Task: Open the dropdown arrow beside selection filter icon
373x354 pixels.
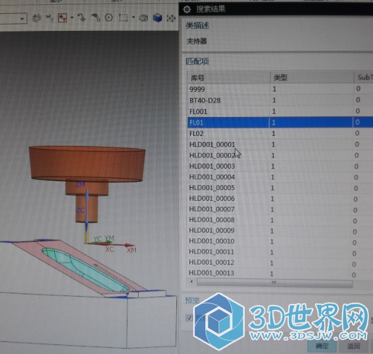Action: pyautogui.click(x=72, y=17)
